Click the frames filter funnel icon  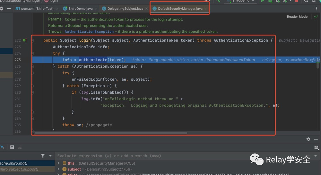coord(43,156)
